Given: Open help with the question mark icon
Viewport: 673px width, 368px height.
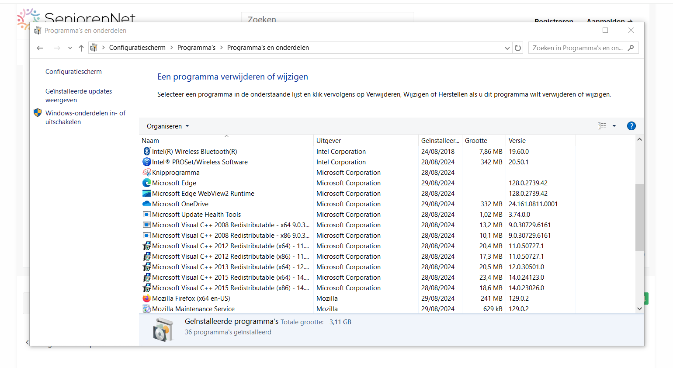Looking at the screenshot, I should tap(631, 126).
